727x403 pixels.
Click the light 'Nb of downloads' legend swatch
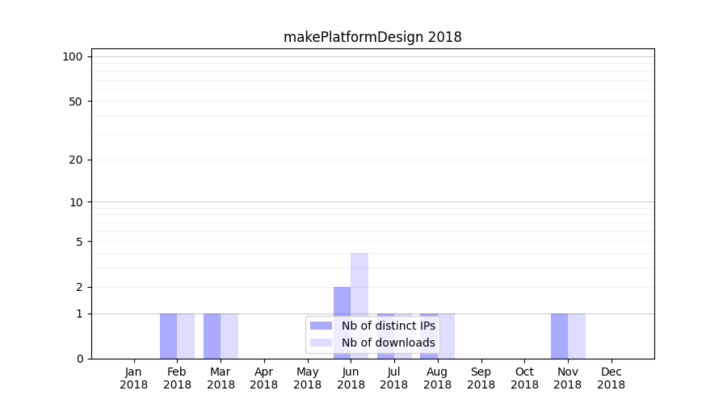tap(321, 343)
